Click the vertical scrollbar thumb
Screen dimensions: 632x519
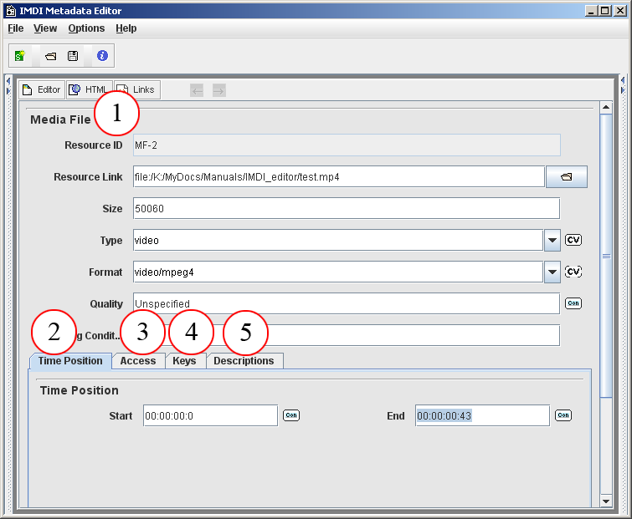(x=606, y=256)
